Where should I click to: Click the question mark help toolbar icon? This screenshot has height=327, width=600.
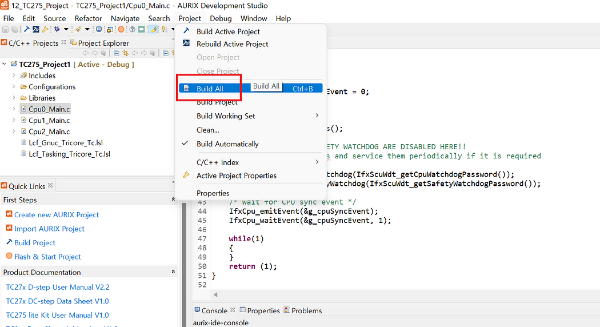tap(133, 30)
